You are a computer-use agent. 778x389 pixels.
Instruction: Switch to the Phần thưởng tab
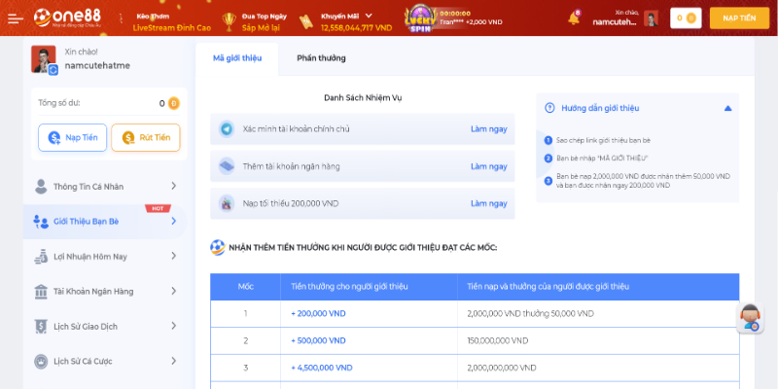point(321,58)
